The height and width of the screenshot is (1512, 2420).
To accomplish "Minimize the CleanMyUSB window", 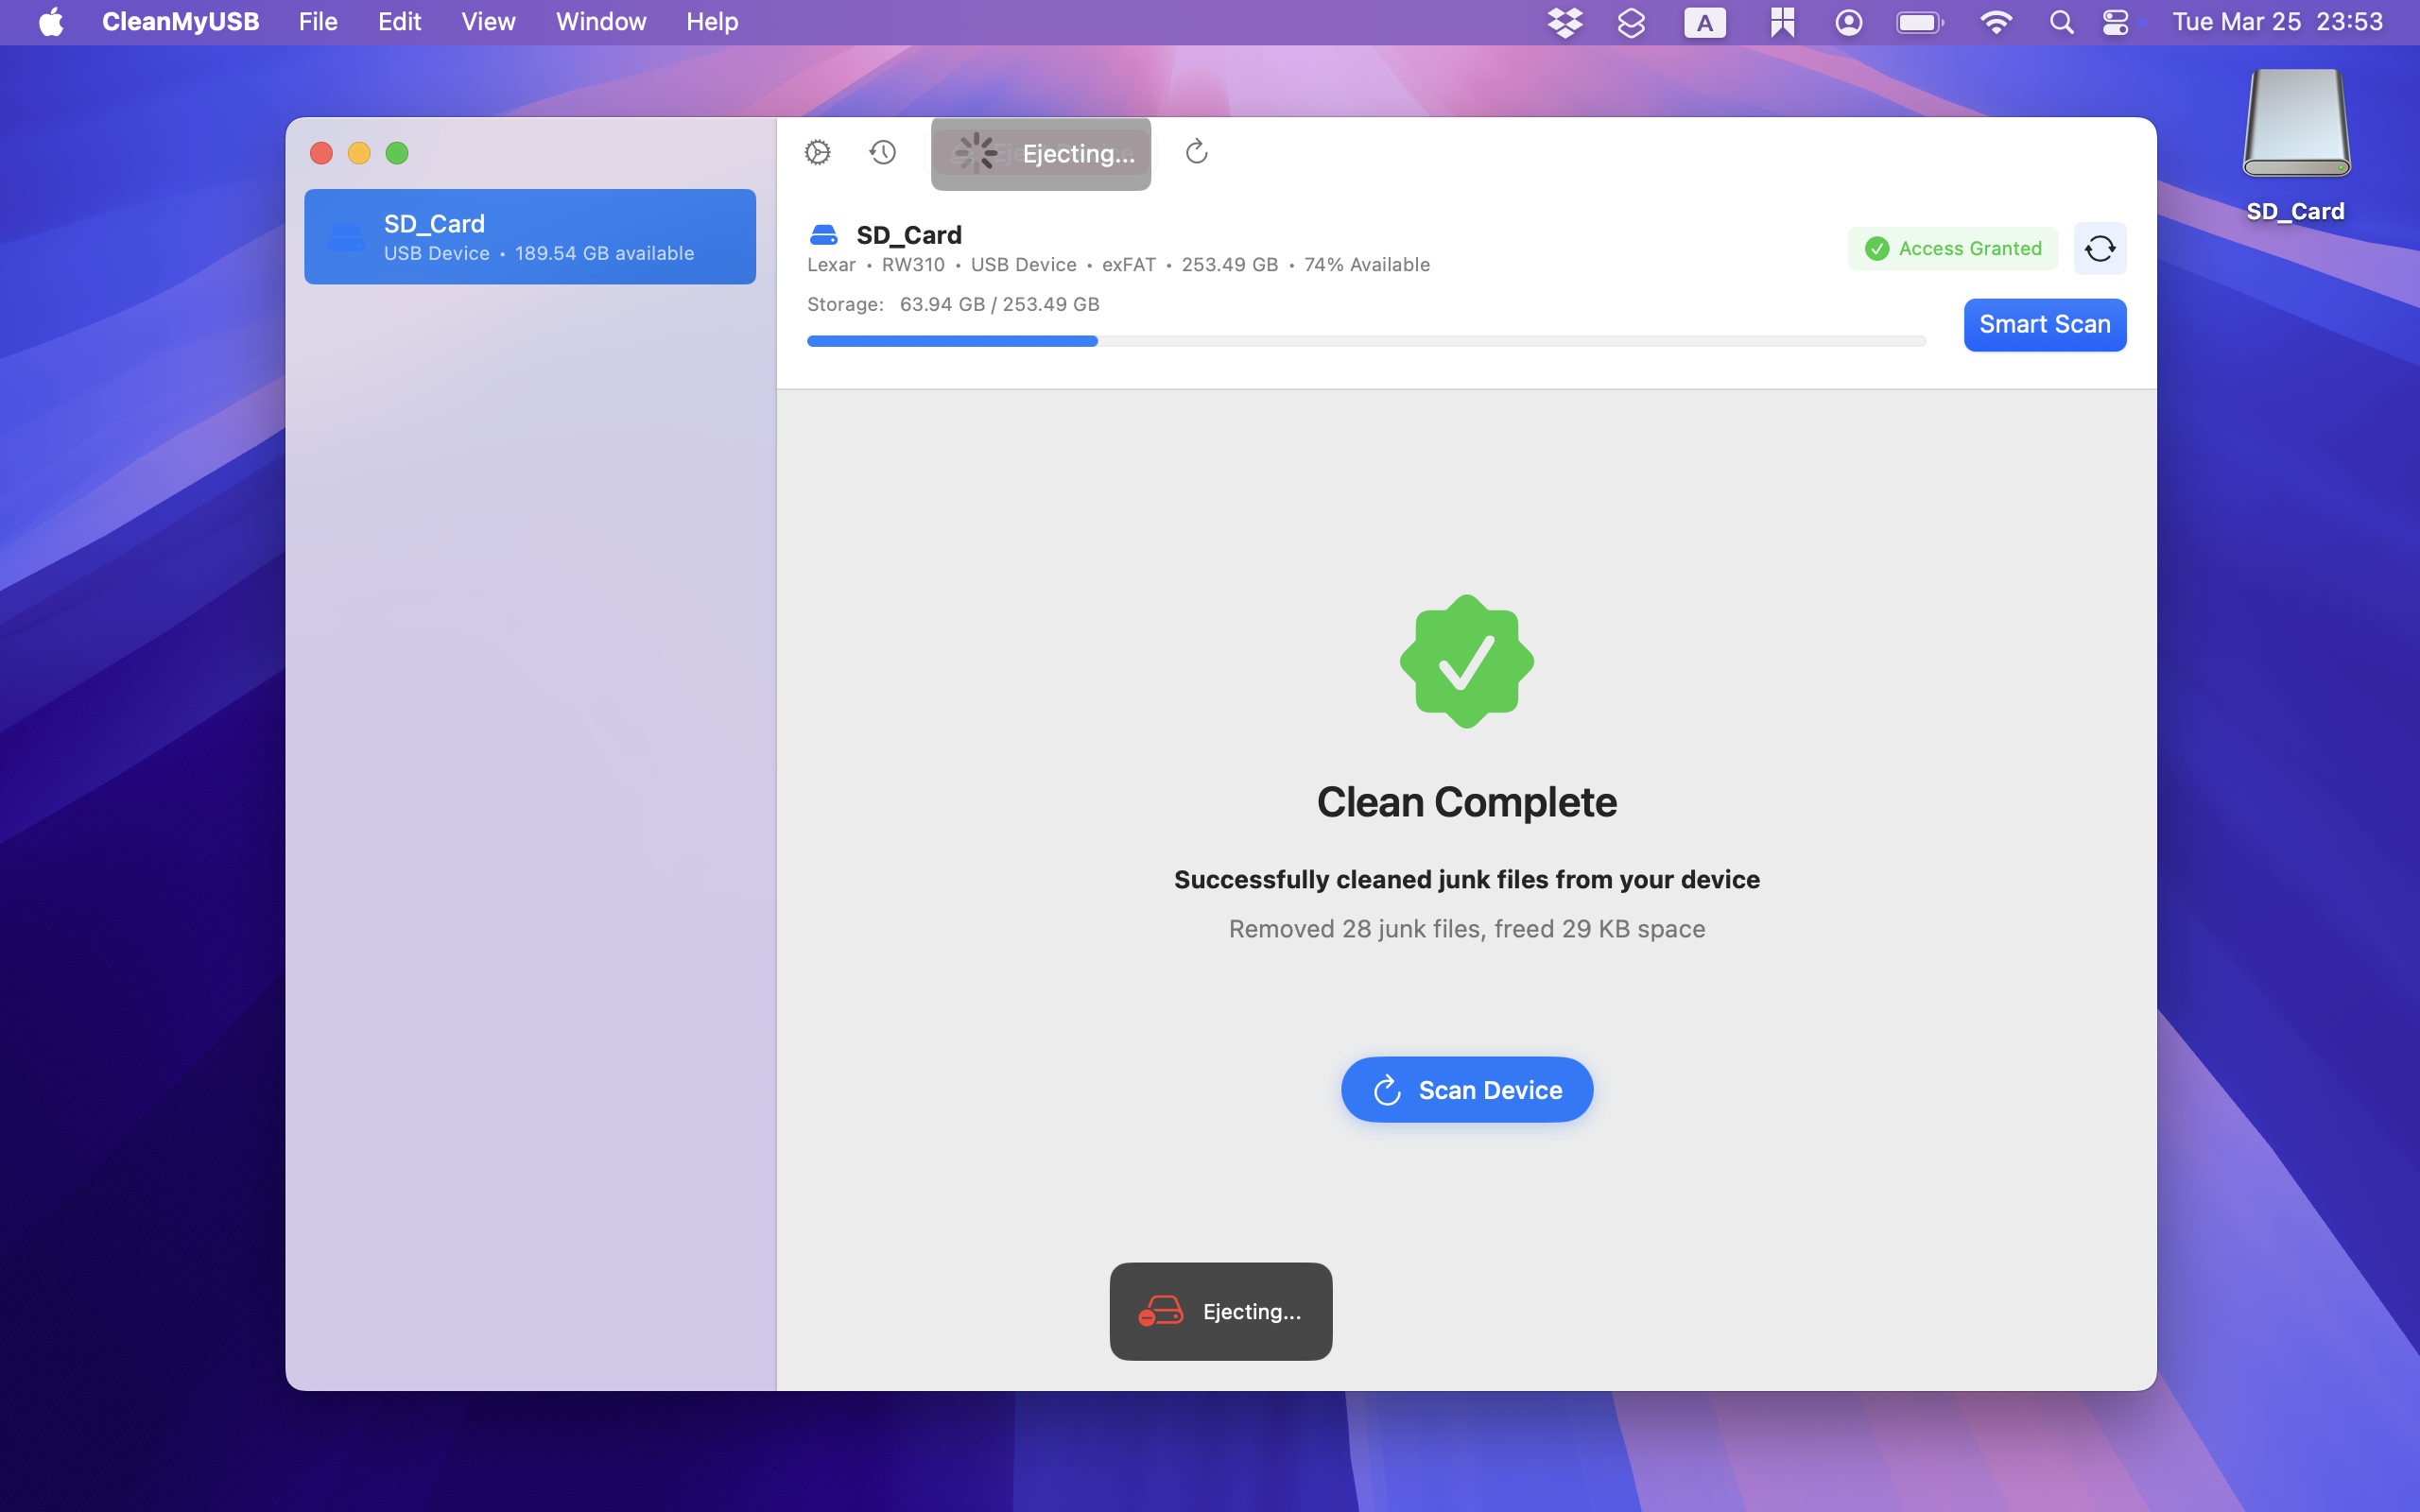I will click(359, 153).
